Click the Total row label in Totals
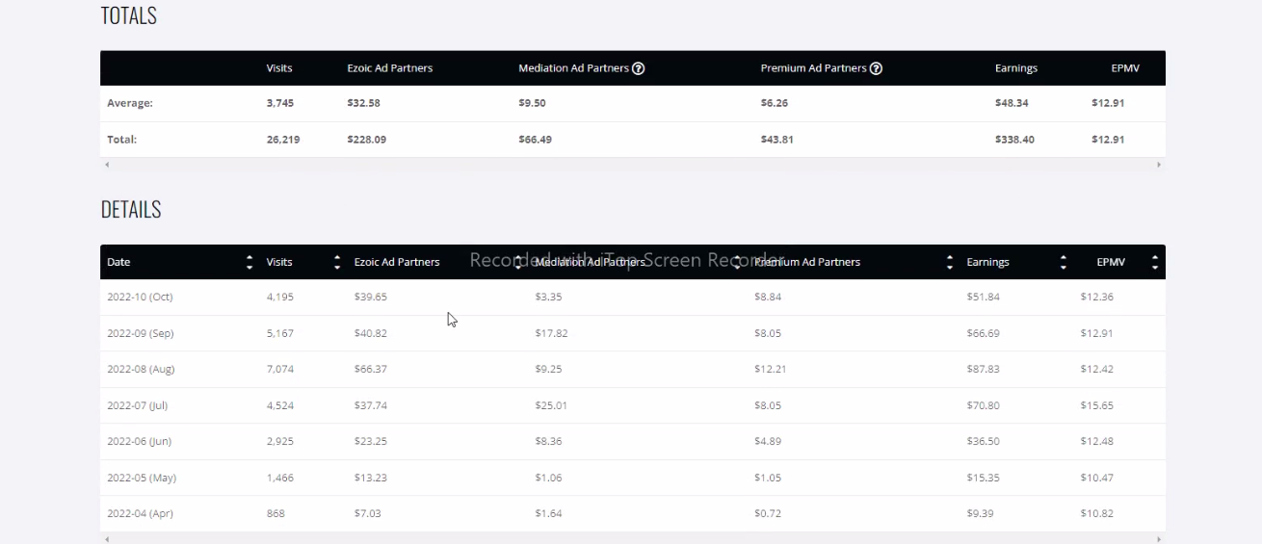 pos(121,140)
